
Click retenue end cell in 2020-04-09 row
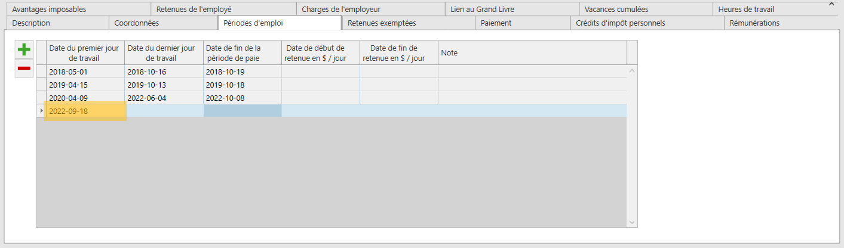tap(398, 98)
